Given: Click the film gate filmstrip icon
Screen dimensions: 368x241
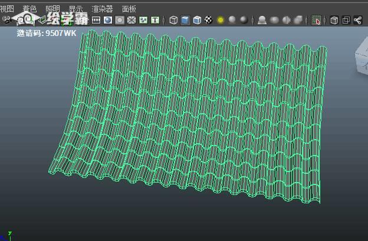Looking at the screenshot, I should (96, 20).
